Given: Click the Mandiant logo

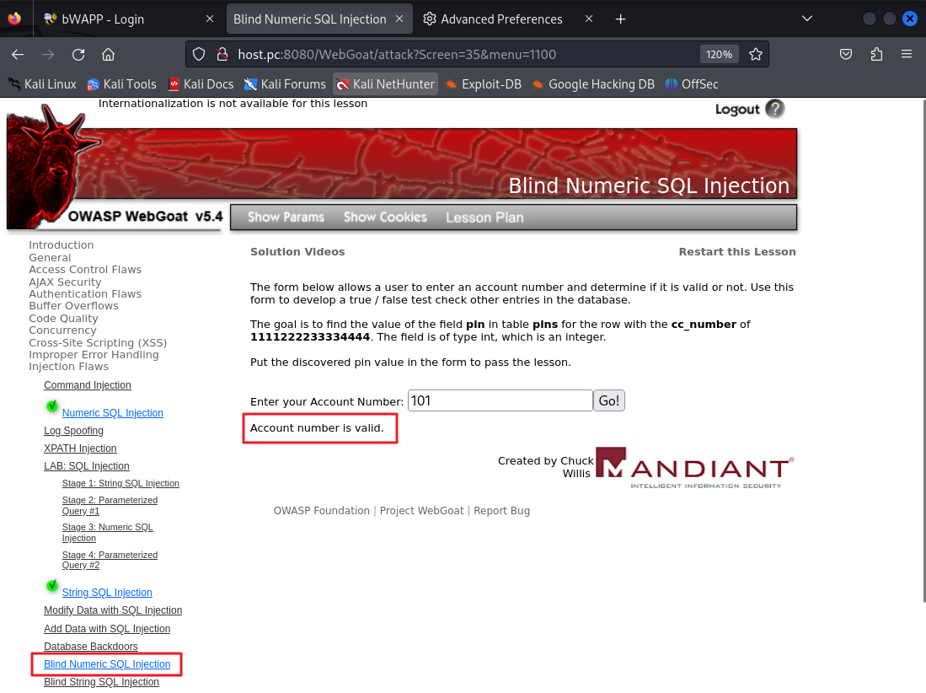Looking at the screenshot, I should tap(695, 467).
